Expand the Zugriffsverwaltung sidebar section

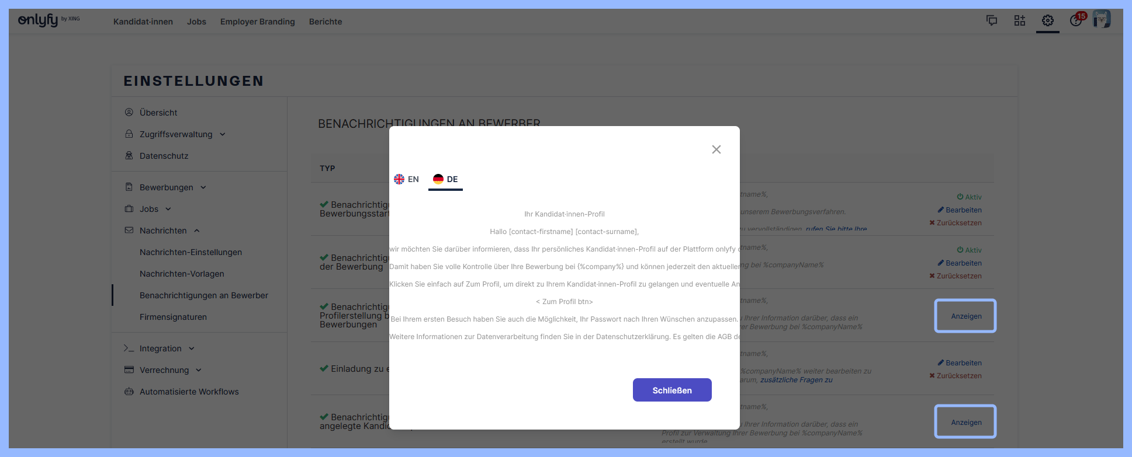coord(176,134)
